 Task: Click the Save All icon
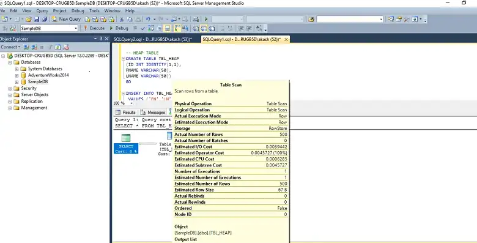pos(45,19)
